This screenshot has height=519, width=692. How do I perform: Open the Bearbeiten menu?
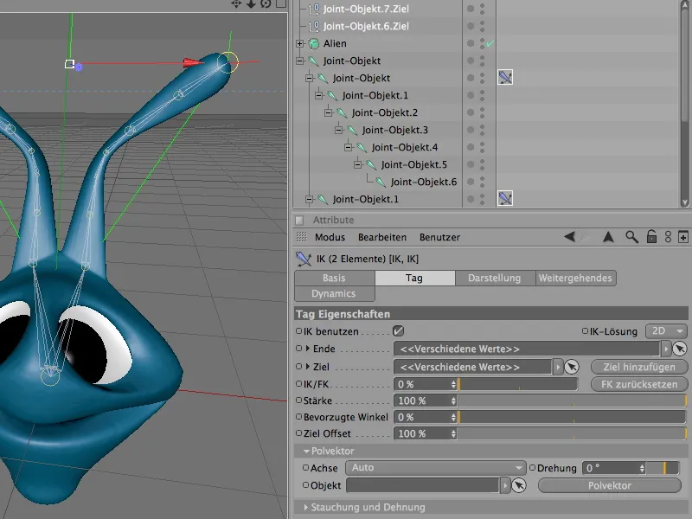[x=382, y=237]
